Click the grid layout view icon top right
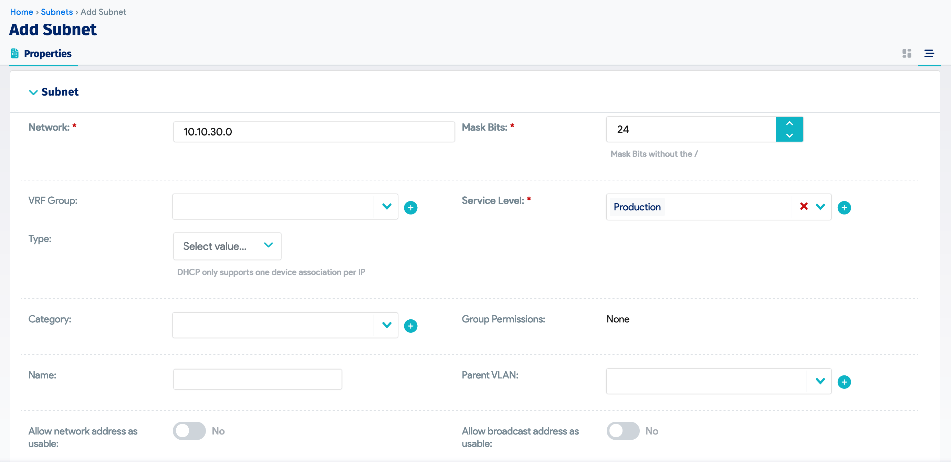This screenshot has height=462, width=951. pyautogui.click(x=907, y=54)
